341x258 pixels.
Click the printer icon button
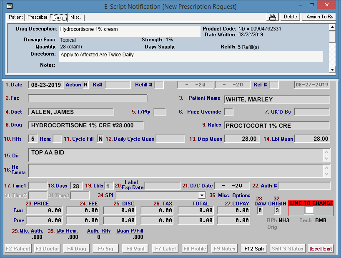point(273,17)
